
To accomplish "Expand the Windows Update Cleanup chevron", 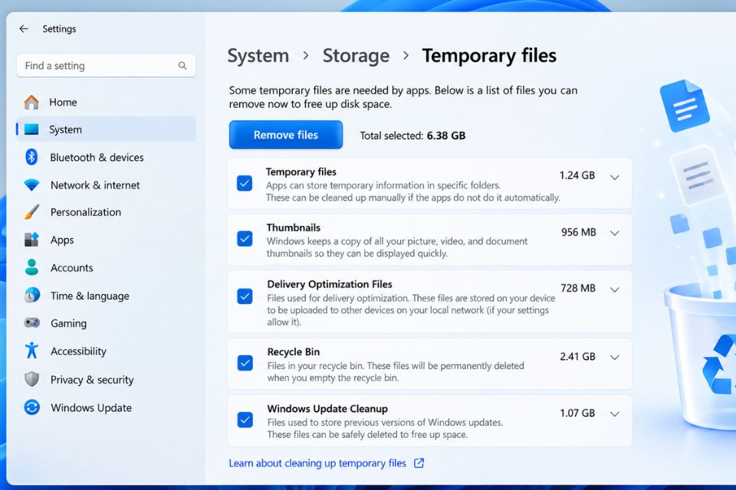I will point(614,414).
